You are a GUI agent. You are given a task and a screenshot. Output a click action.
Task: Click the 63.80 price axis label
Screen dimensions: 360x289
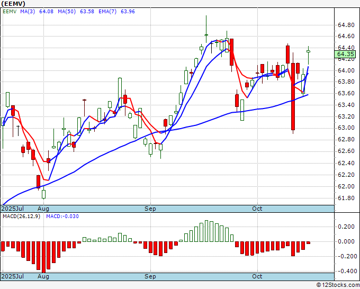coord(346,82)
